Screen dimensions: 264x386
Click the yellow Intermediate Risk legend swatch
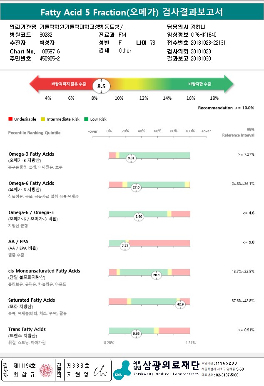click(43, 119)
